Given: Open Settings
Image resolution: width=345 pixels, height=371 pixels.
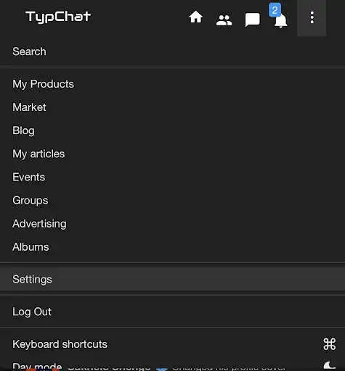Looking at the screenshot, I should pyautogui.click(x=172, y=279).
